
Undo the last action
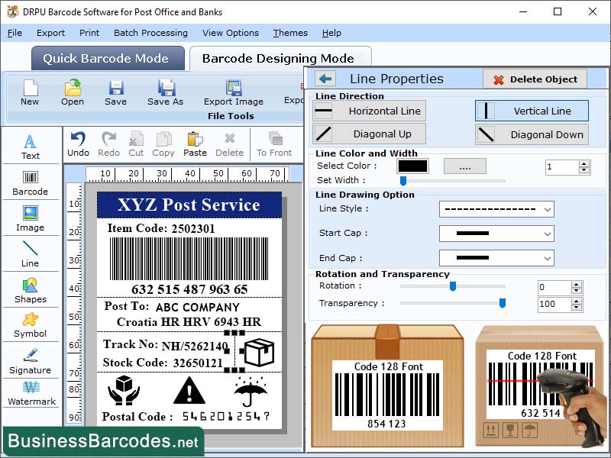pyautogui.click(x=79, y=144)
